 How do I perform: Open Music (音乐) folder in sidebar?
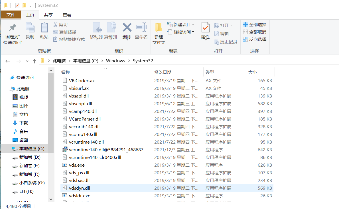click(20, 131)
